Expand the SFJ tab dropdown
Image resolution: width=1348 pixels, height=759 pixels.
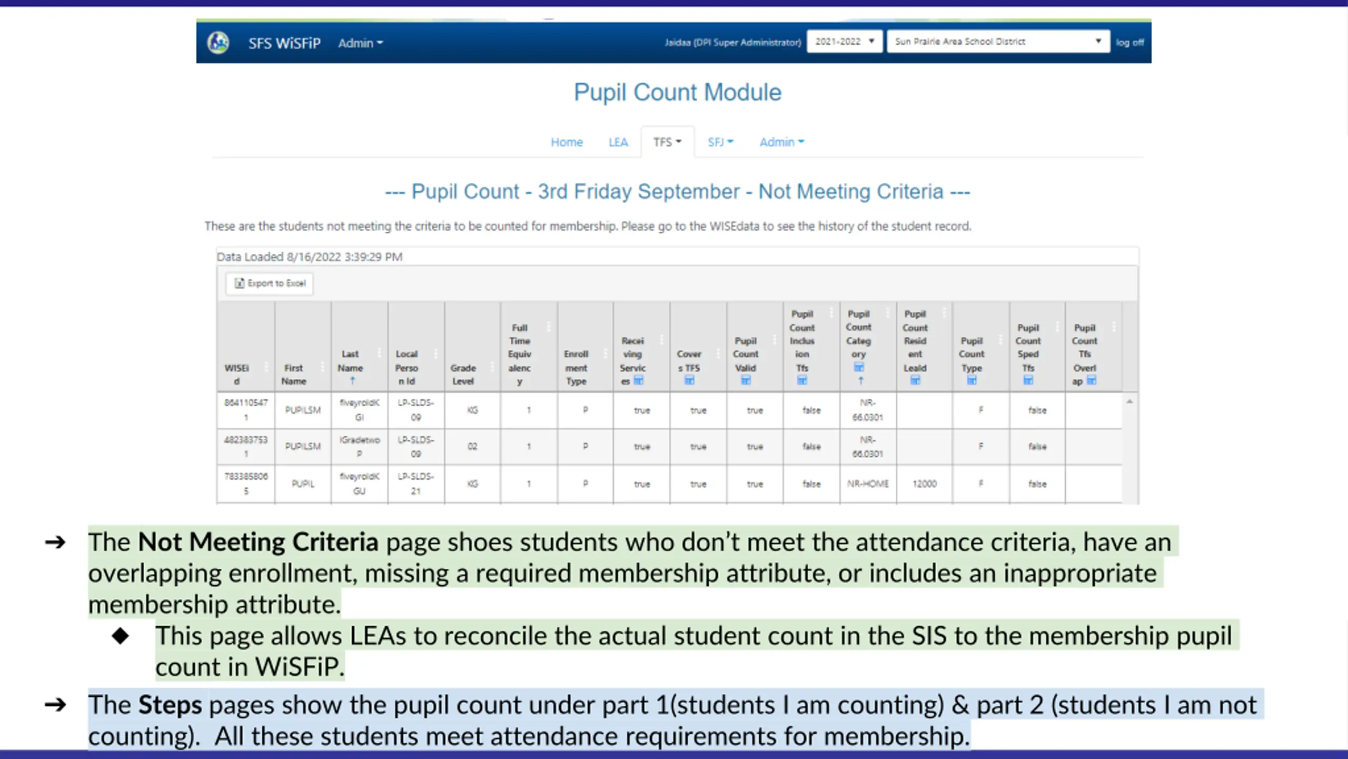(x=720, y=142)
